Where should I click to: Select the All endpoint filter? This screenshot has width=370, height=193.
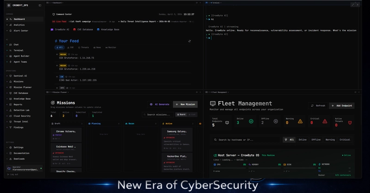(x=289, y=140)
